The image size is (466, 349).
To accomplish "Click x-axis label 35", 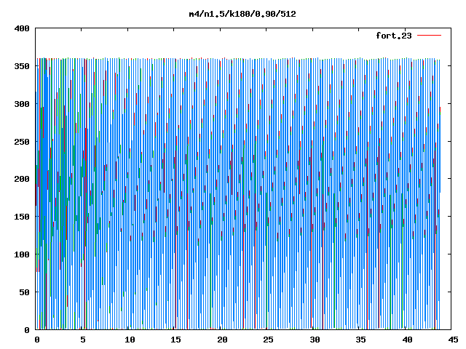I will (x=361, y=340).
